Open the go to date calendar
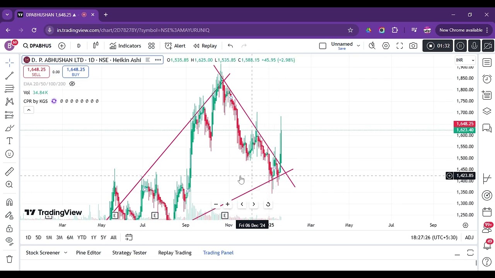The image size is (495, 278). pos(129,237)
